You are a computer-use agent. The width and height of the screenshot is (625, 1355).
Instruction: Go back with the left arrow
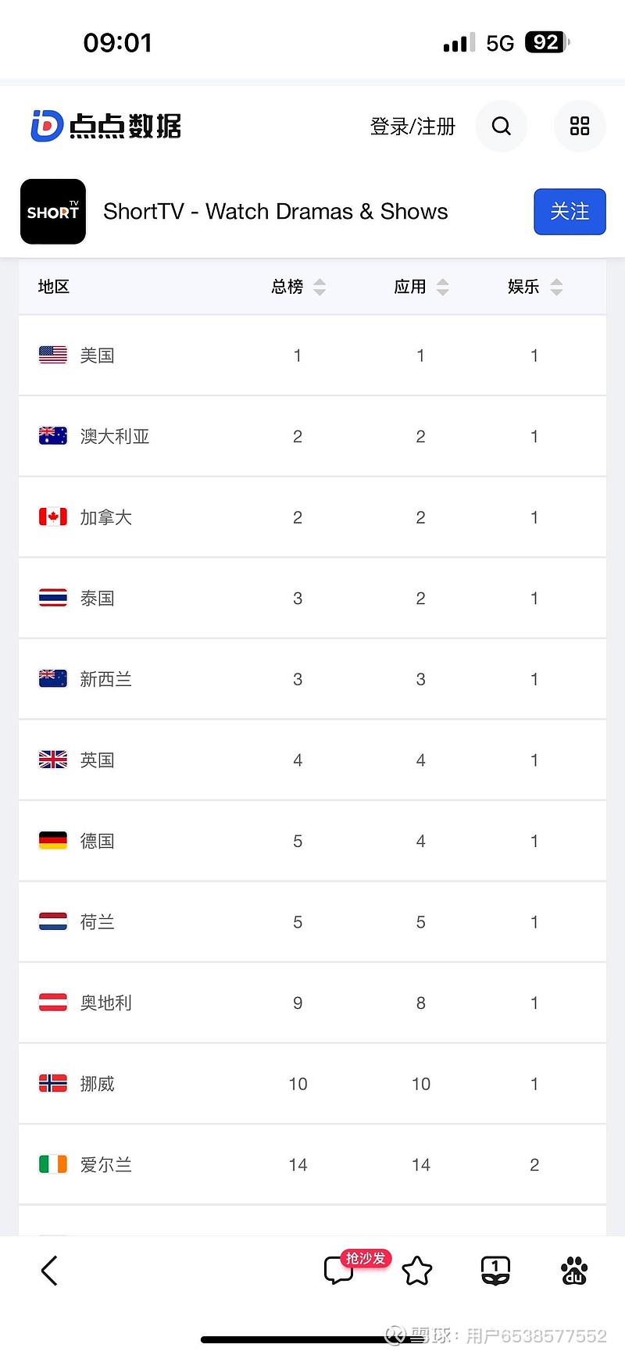click(49, 1271)
